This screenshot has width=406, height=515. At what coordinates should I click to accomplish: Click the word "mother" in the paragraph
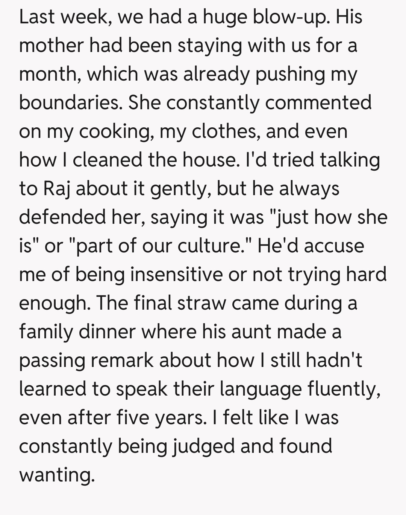click(x=52, y=46)
